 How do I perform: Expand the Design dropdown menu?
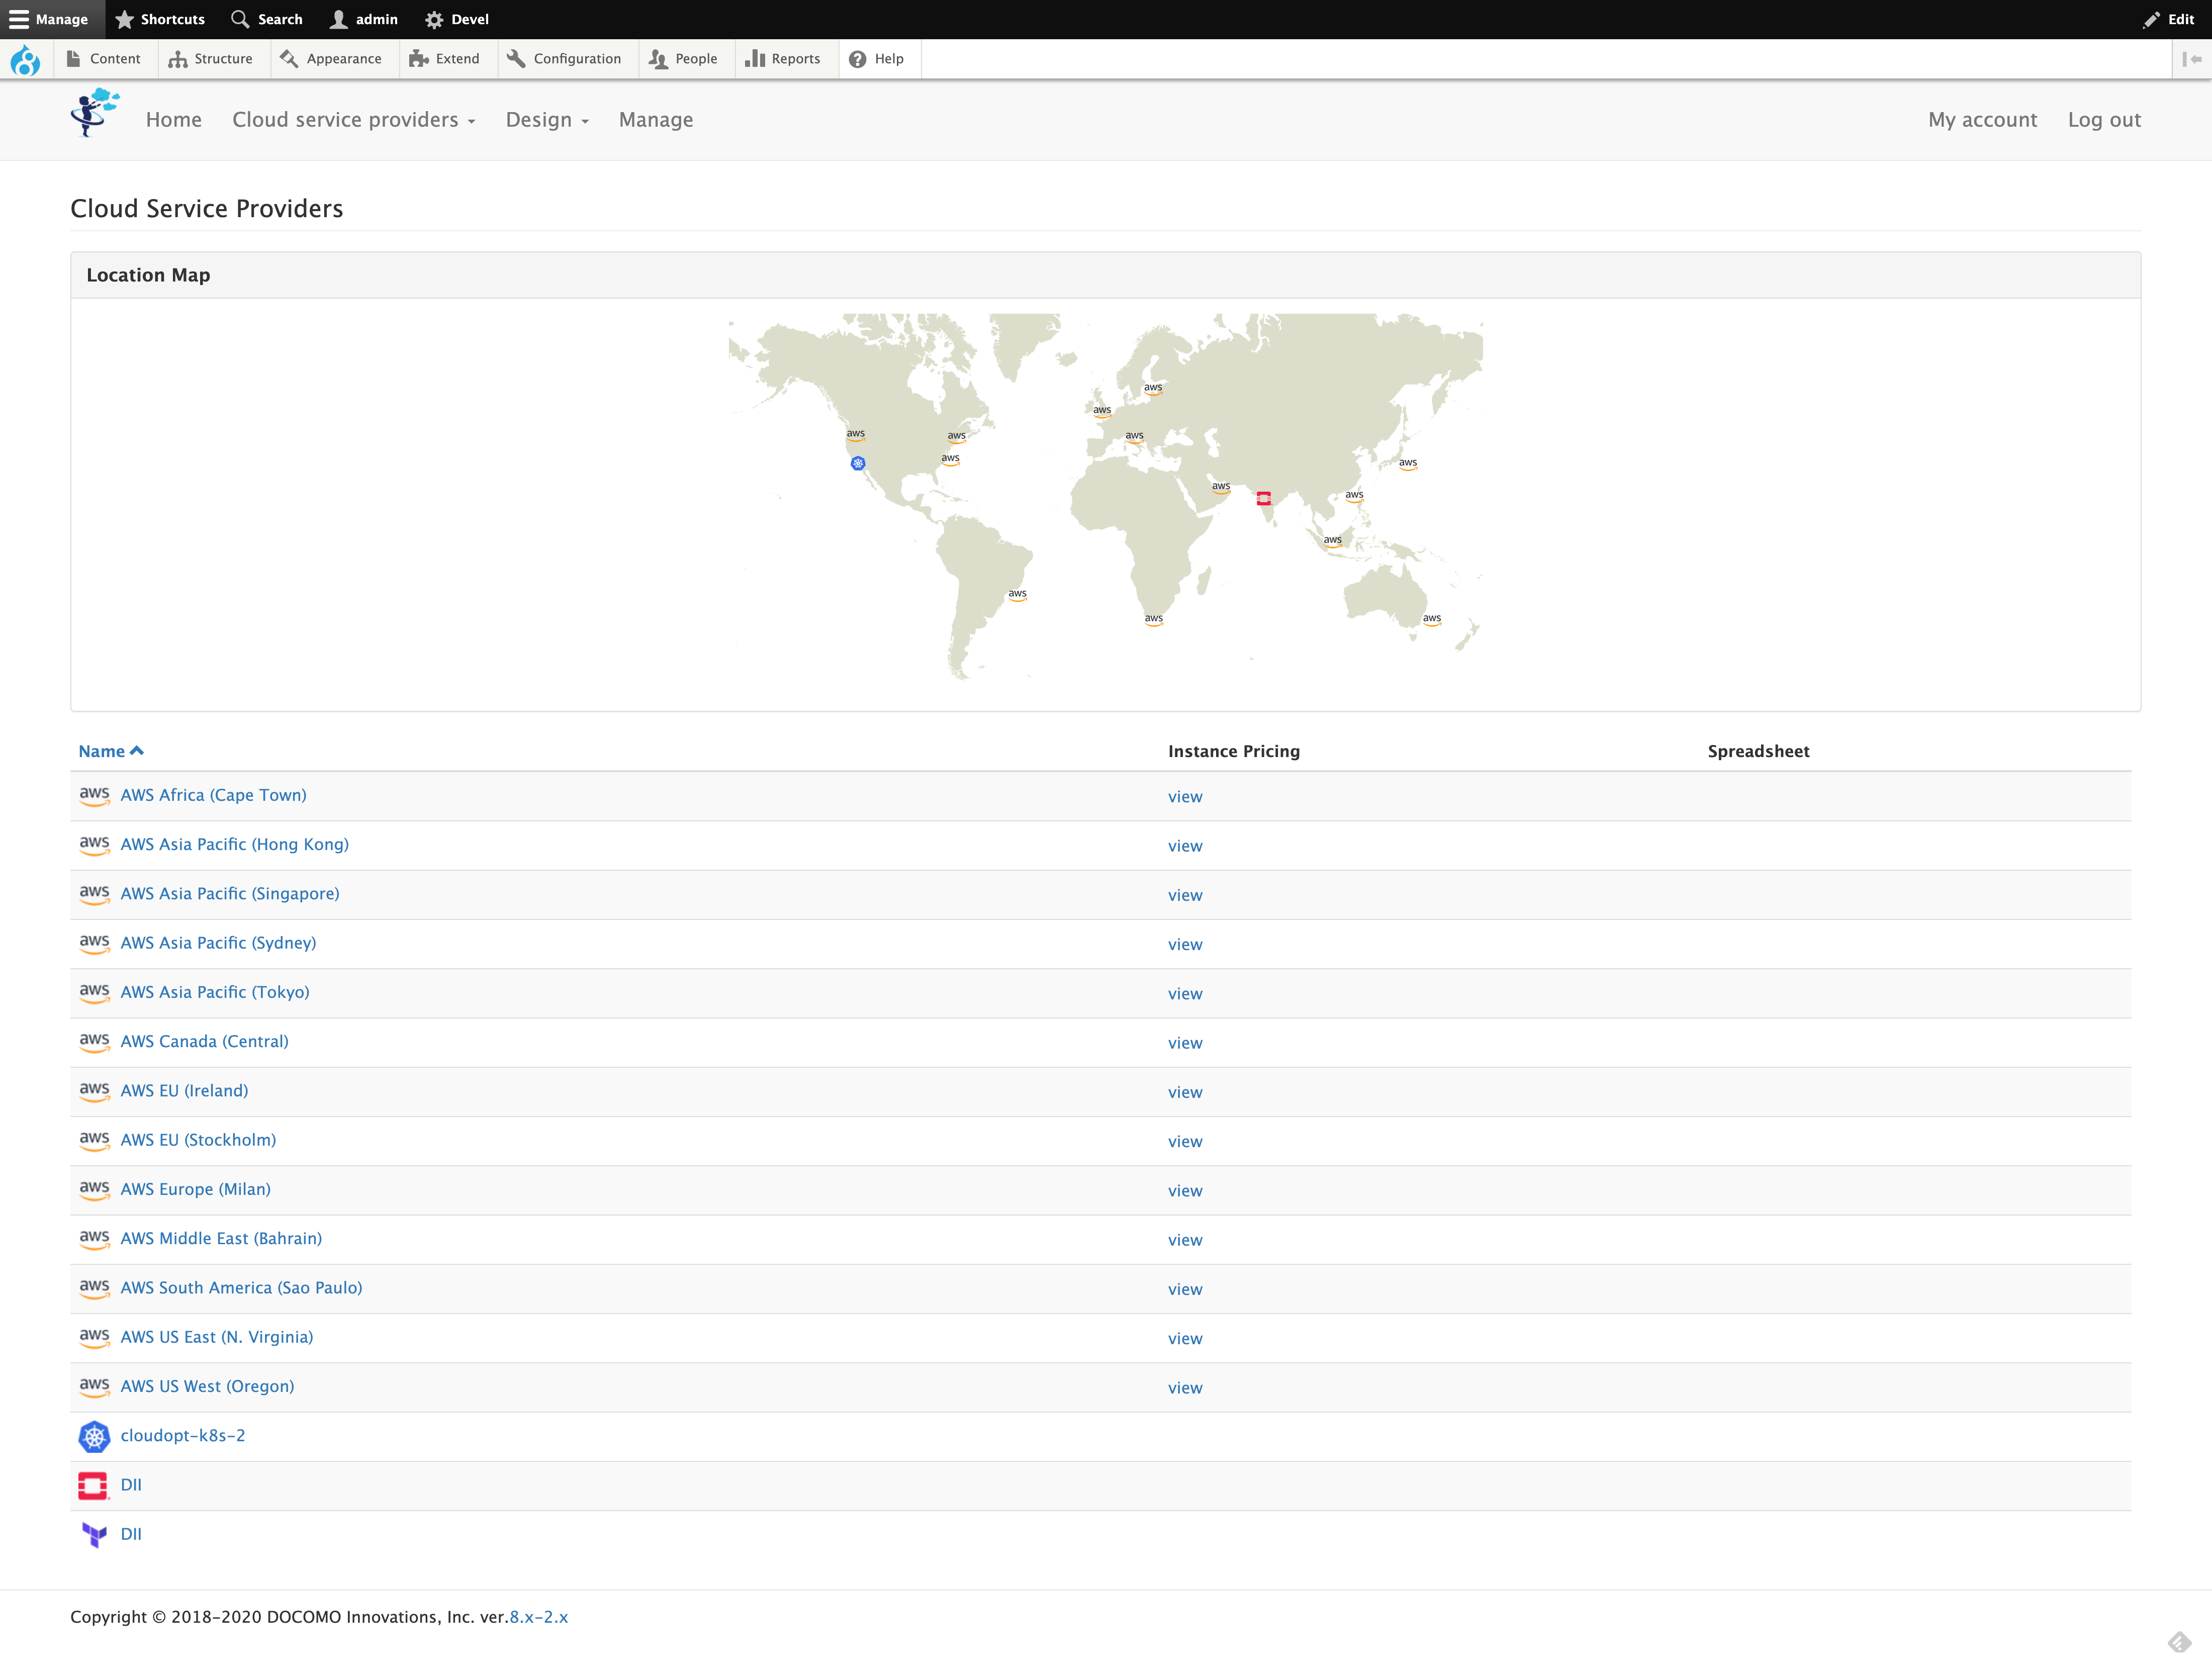point(547,120)
